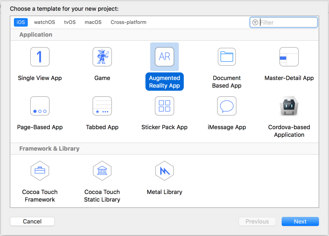
Task: Select the Tabbed App template icon
Action: pyautogui.click(x=102, y=106)
